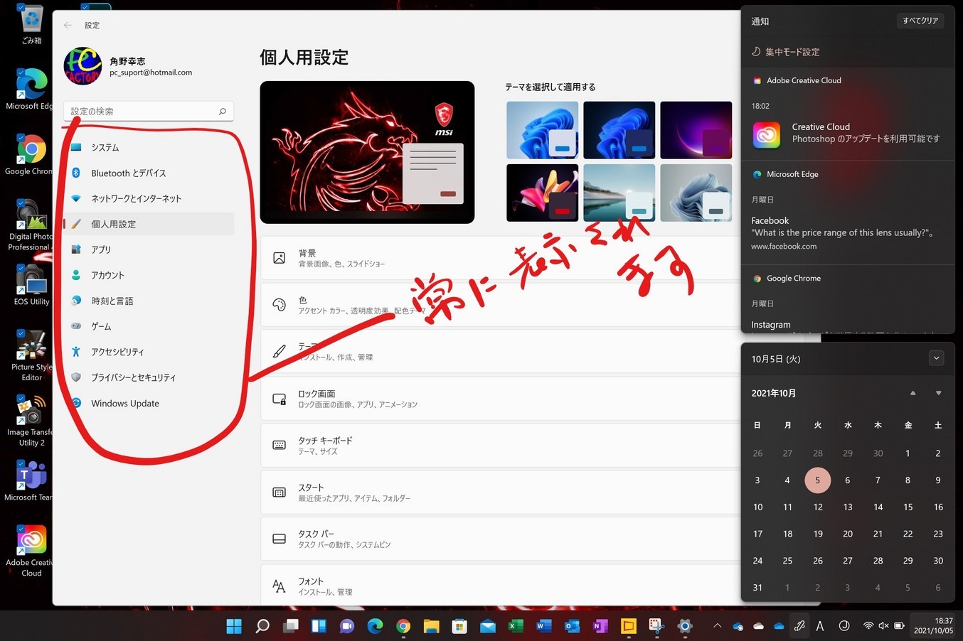Select the highlighted date 5 in the calendar

coord(818,480)
